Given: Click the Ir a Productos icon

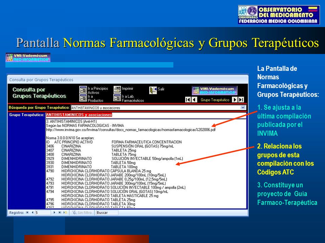Looking at the screenshot, I should pos(83,98).
